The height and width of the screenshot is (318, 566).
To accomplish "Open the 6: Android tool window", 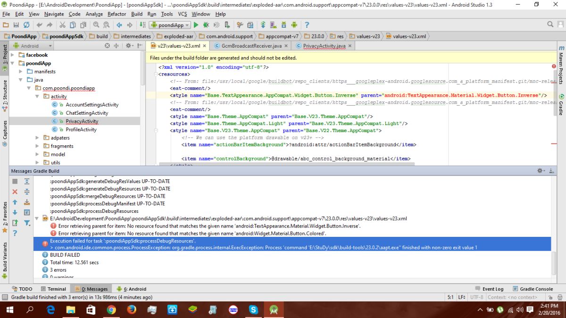I will point(132,289).
